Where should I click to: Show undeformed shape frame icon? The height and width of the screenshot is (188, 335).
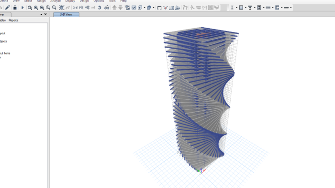click(159, 8)
